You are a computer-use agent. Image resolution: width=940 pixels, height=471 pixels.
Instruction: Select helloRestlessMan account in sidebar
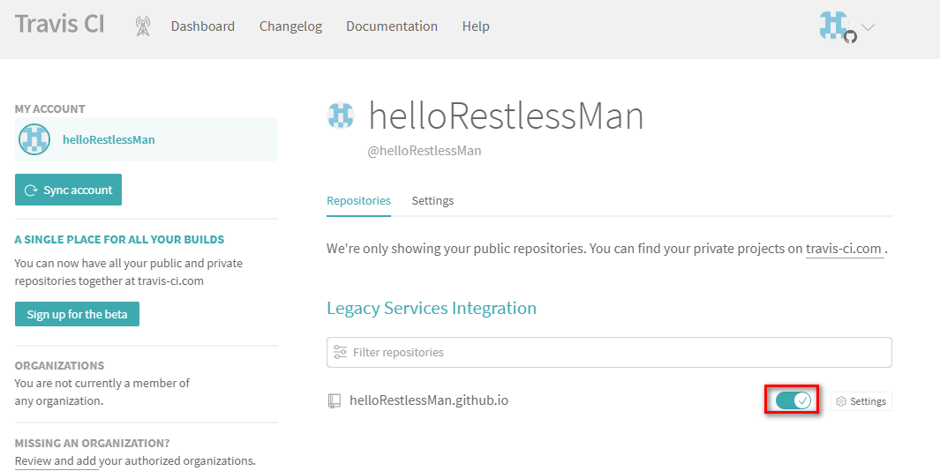109,139
